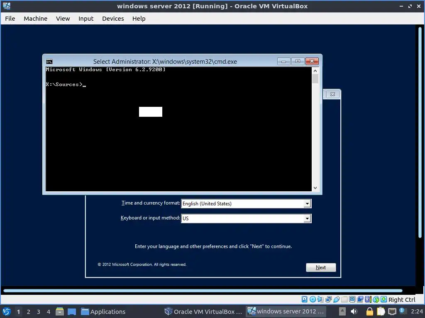The image size is (425, 318).
Task: Click the CPU virtualization status icon
Action: coord(368,299)
